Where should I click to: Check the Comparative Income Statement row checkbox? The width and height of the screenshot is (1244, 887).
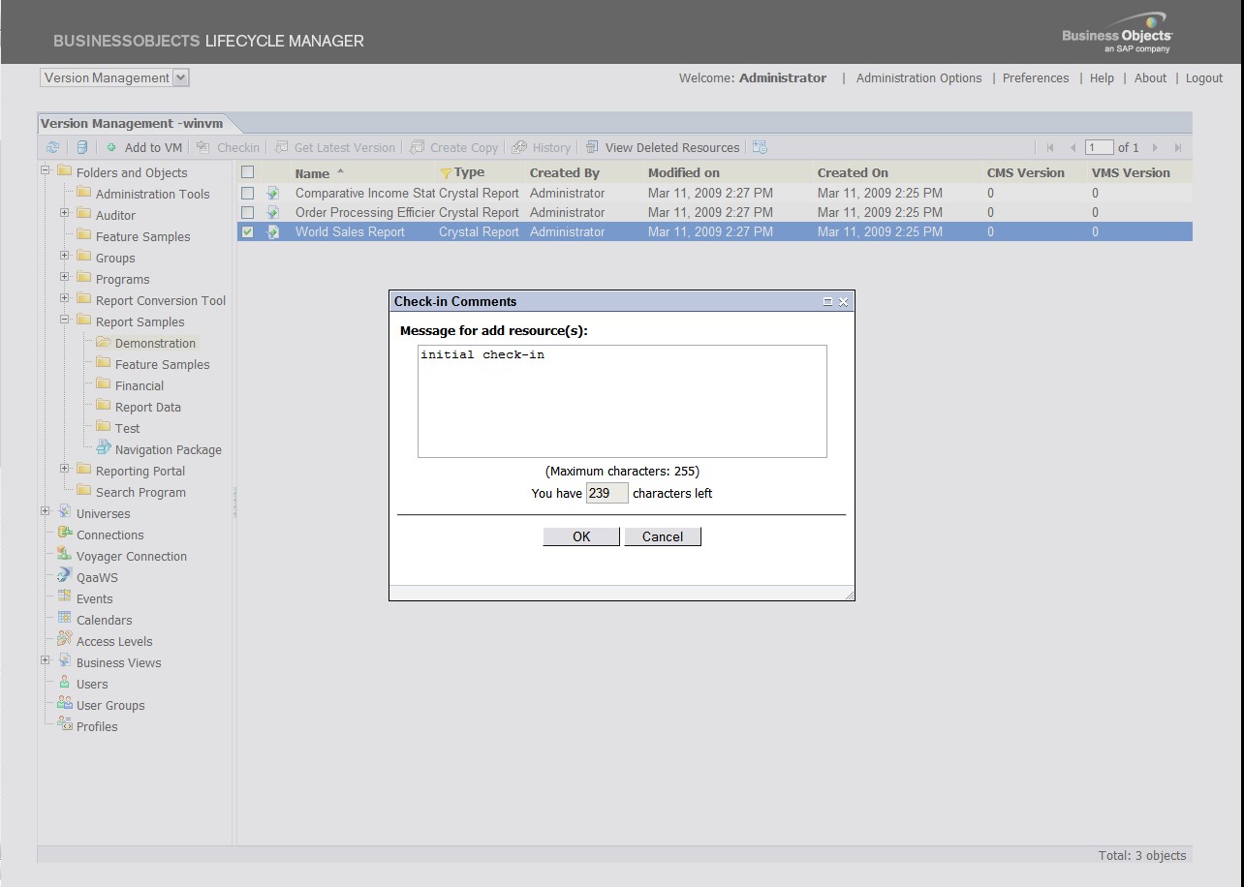click(248, 193)
